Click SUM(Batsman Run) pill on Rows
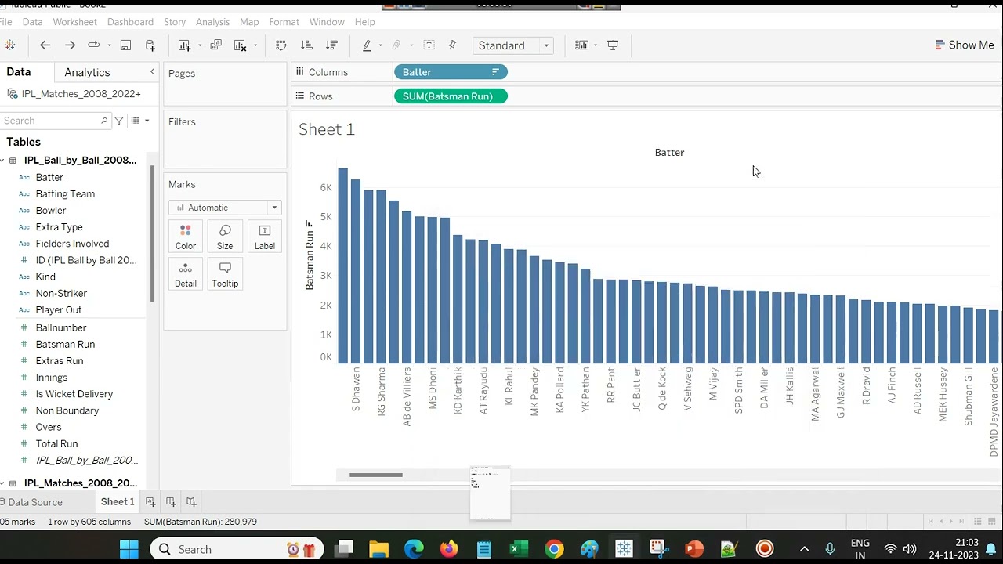Viewport: 1003px width, 564px height. (451, 96)
